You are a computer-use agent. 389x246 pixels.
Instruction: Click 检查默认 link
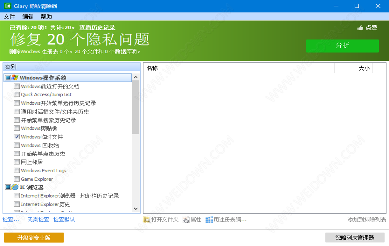pos(64,219)
